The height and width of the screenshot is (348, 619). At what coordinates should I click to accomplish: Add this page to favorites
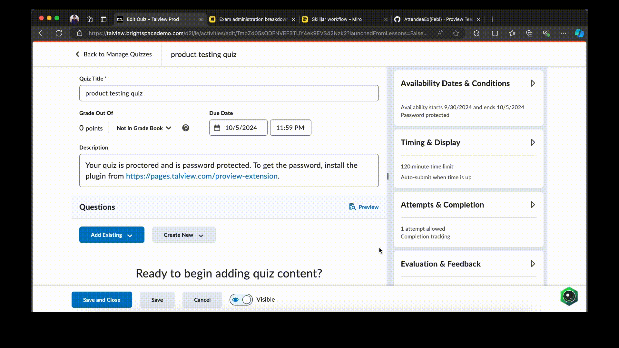tap(456, 33)
